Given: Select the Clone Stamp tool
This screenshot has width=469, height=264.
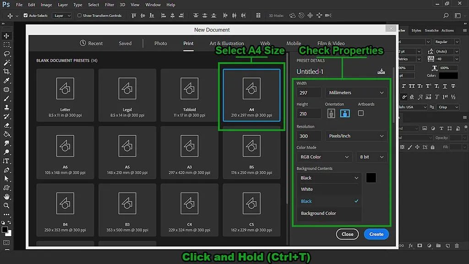Looking at the screenshot, I should point(6,107).
